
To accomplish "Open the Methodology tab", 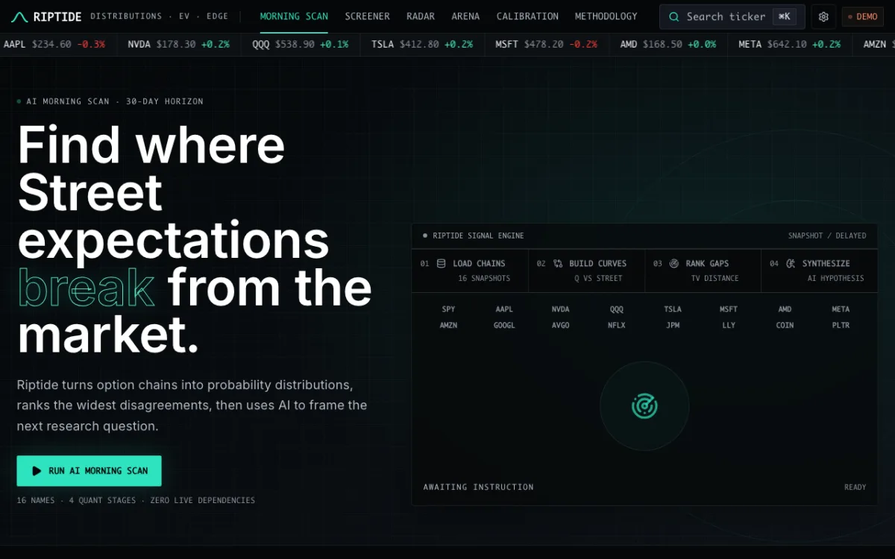I will pyautogui.click(x=606, y=16).
